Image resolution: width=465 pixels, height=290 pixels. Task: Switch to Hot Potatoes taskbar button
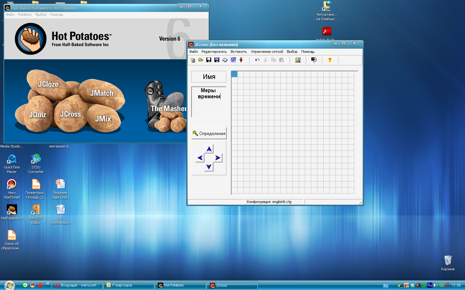click(x=181, y=285)
